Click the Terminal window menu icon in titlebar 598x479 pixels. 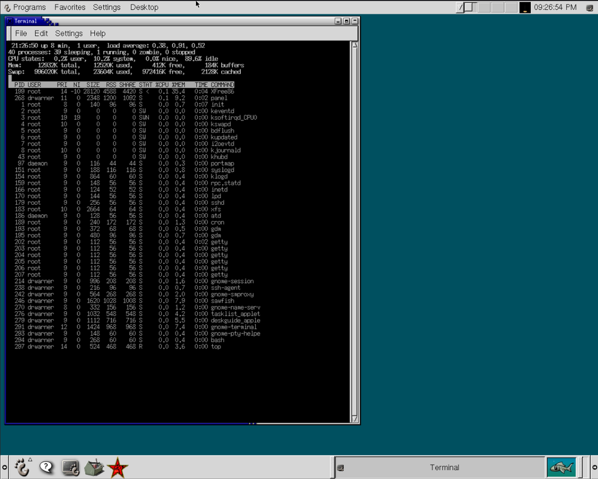tap(10, 22)
